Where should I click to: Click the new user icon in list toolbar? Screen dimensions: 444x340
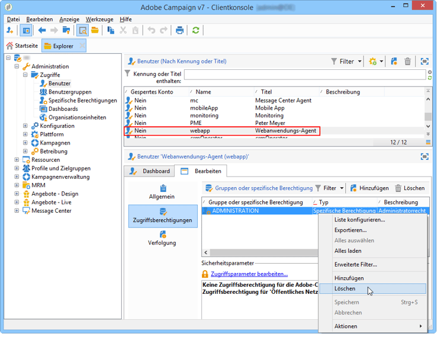394,61
